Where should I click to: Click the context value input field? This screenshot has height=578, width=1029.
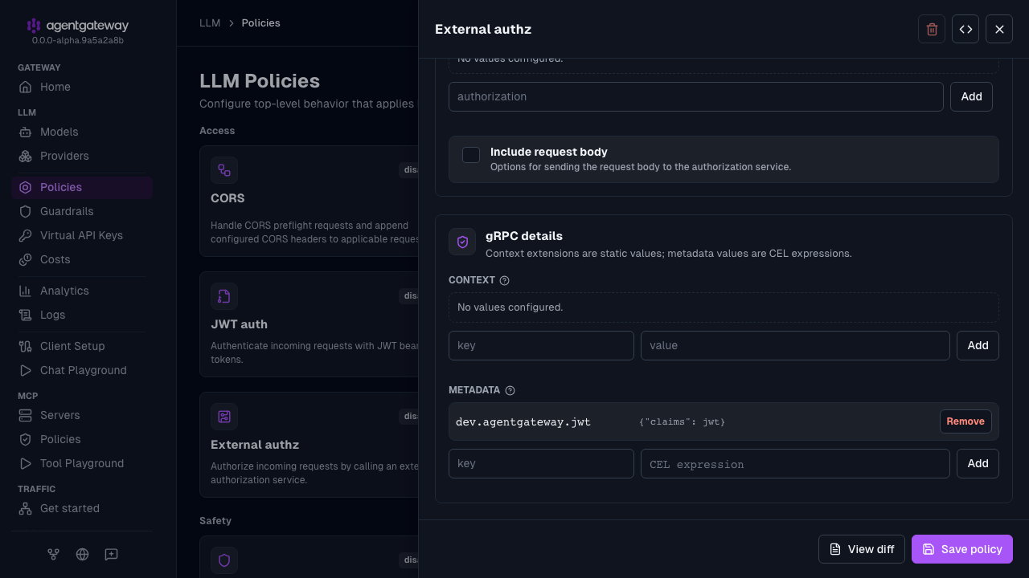coord(795,345)
